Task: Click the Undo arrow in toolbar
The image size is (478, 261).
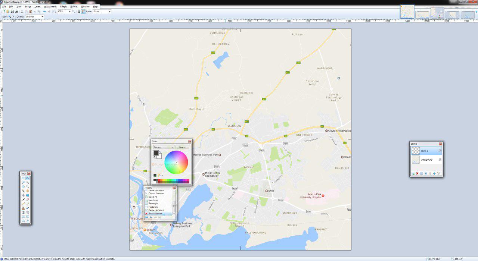Action: 45,12
